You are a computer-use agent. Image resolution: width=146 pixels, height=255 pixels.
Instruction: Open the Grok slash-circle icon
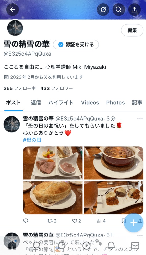click(103, 9)
